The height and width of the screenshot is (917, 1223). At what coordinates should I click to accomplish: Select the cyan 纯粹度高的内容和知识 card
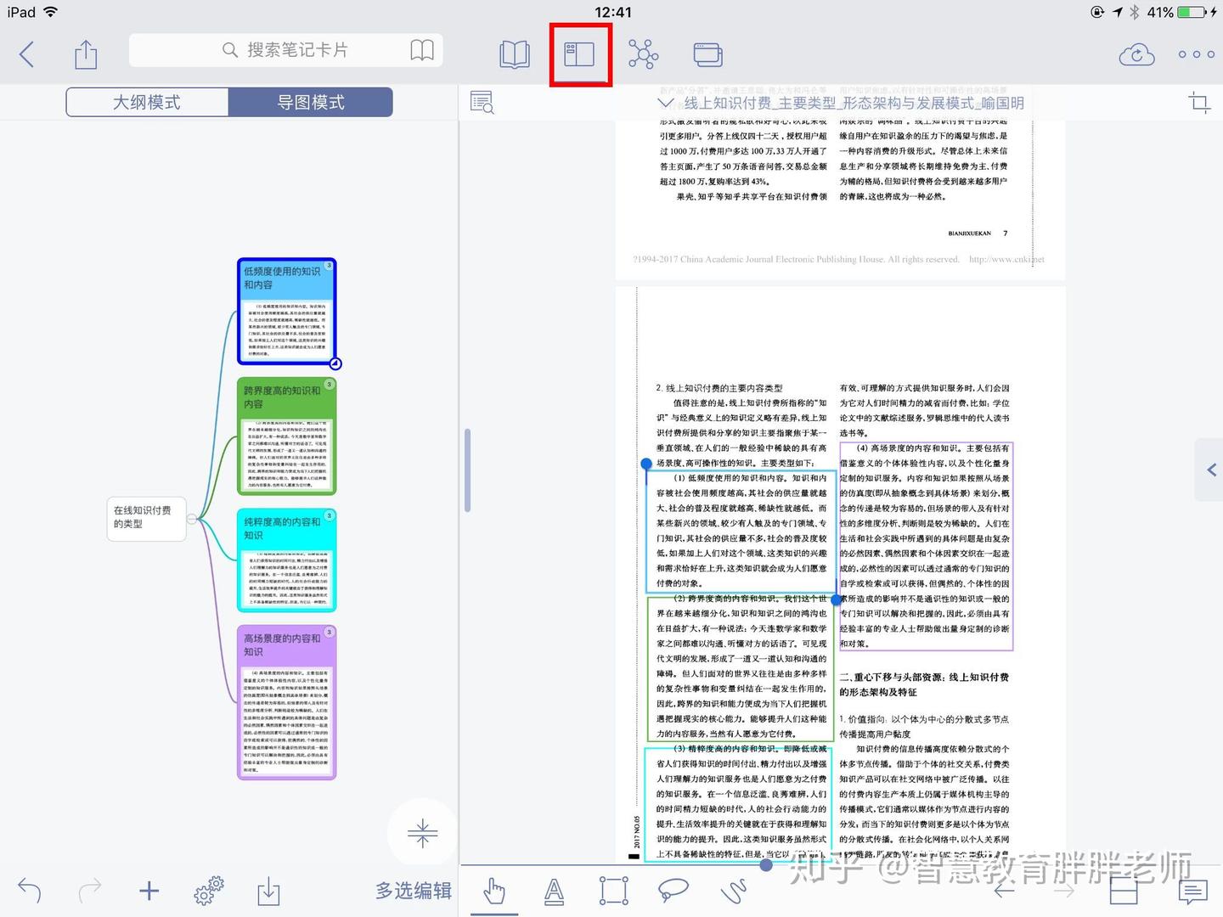[287, 560]
